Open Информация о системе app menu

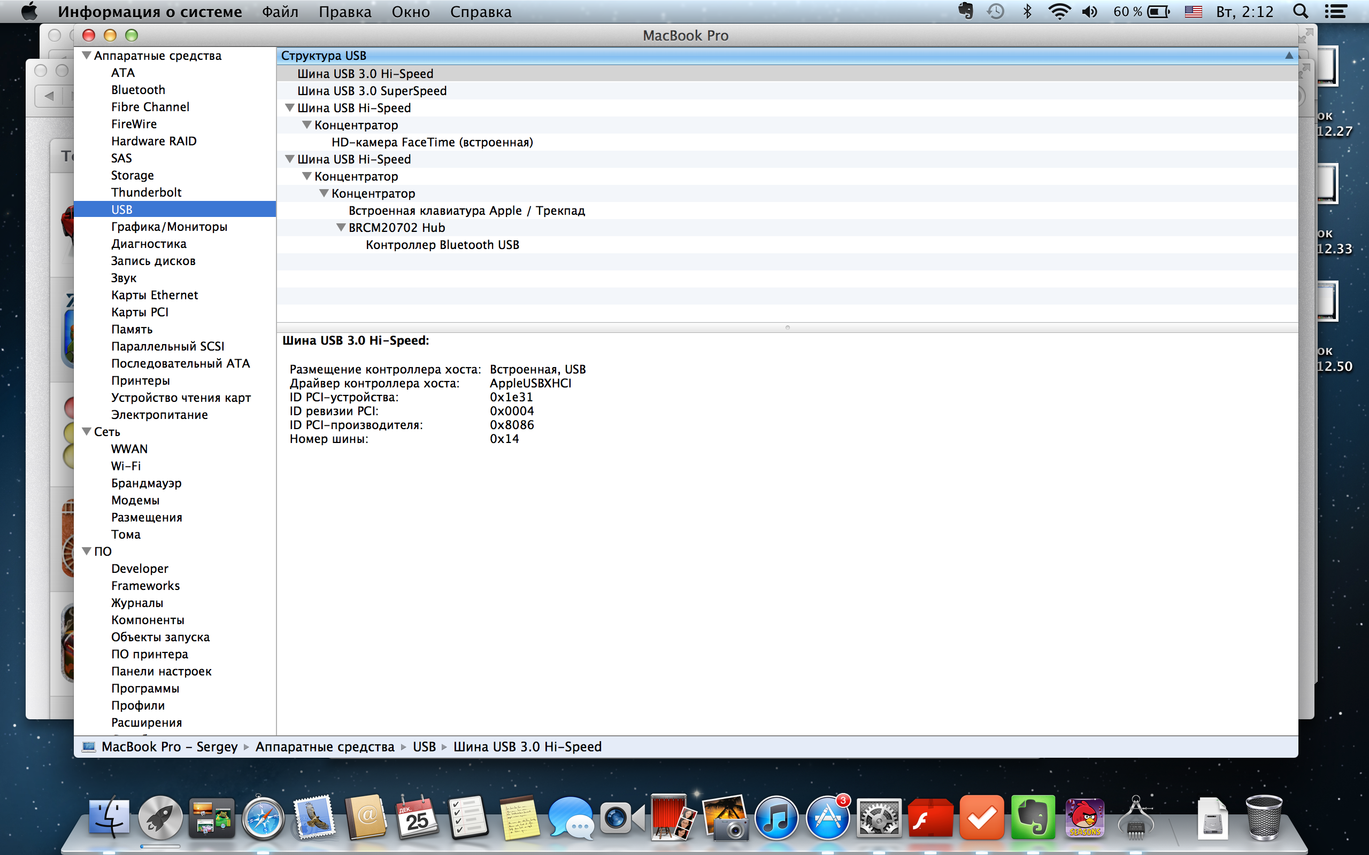tap(150, 11)
